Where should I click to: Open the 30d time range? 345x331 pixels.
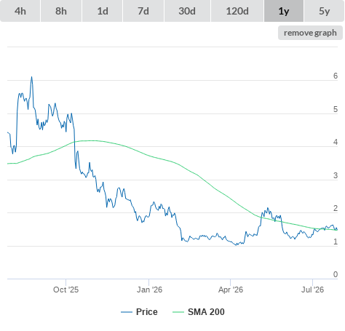click(187, 11)
